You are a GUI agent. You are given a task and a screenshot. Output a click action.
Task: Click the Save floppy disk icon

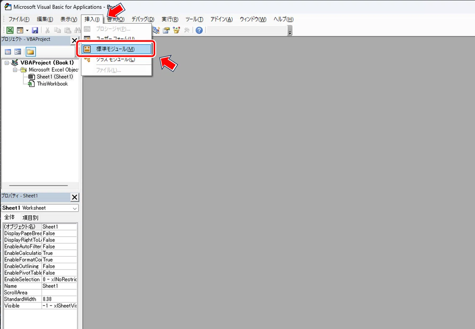[x=35, y=30]
